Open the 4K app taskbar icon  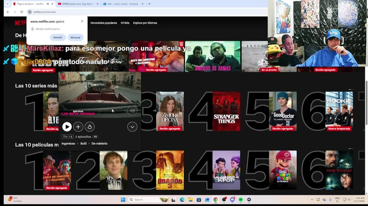249,200
